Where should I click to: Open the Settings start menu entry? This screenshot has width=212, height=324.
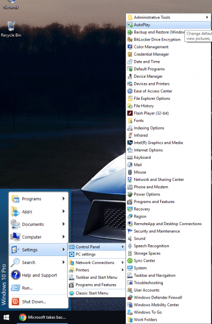tap(38, 249)
